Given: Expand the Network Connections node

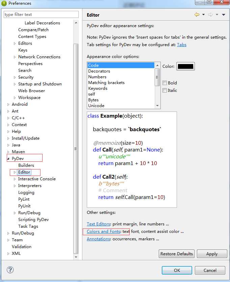Looking at the screenshot, I should coord(15,57).
